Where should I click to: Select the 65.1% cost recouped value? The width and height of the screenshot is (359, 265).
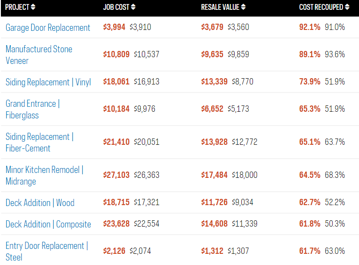tap(310, 142)
